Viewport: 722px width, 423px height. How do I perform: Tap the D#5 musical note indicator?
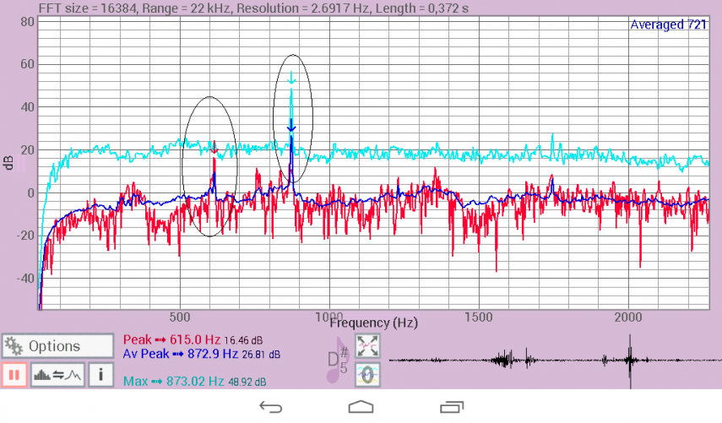click(339, 361)
